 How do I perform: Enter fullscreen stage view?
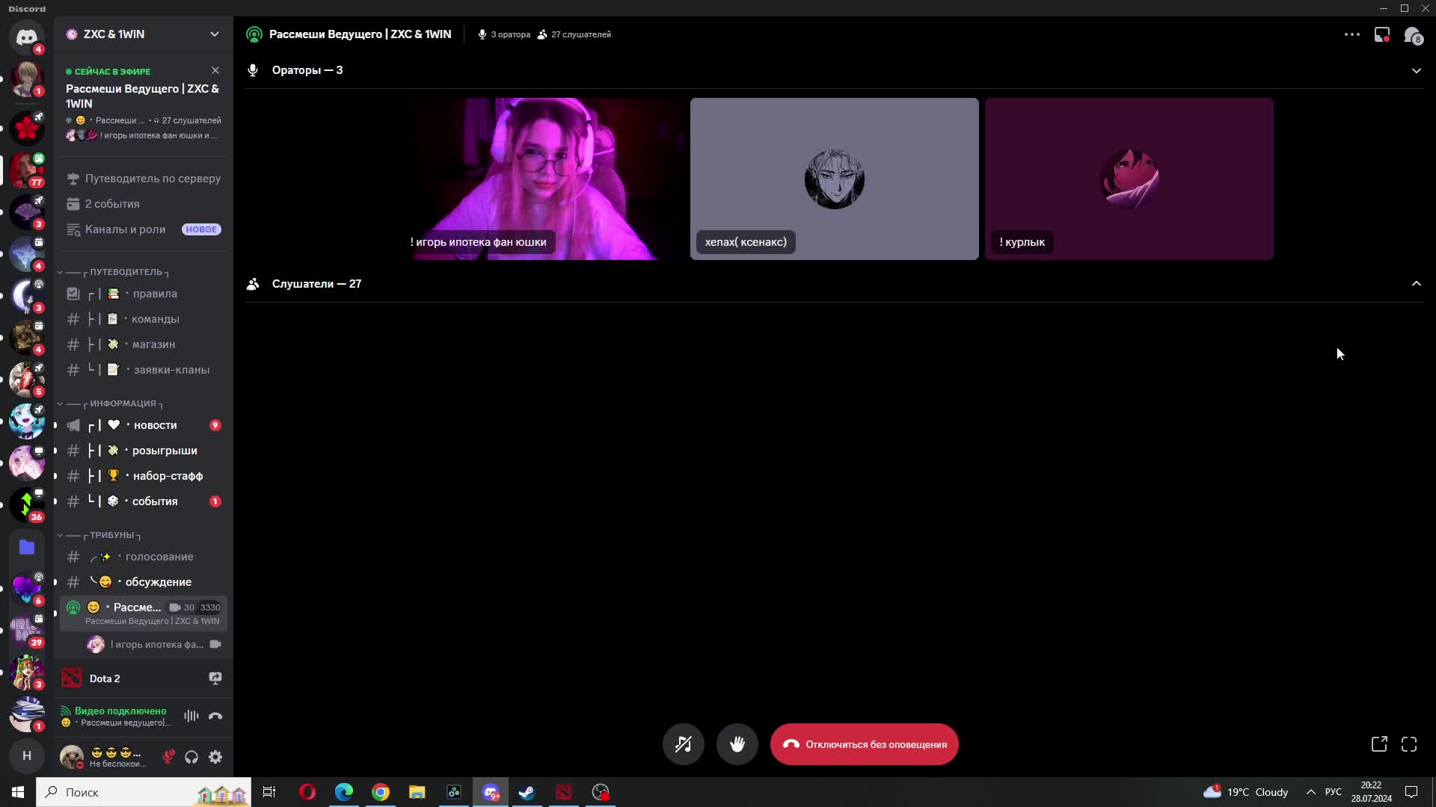(1409, 744)
